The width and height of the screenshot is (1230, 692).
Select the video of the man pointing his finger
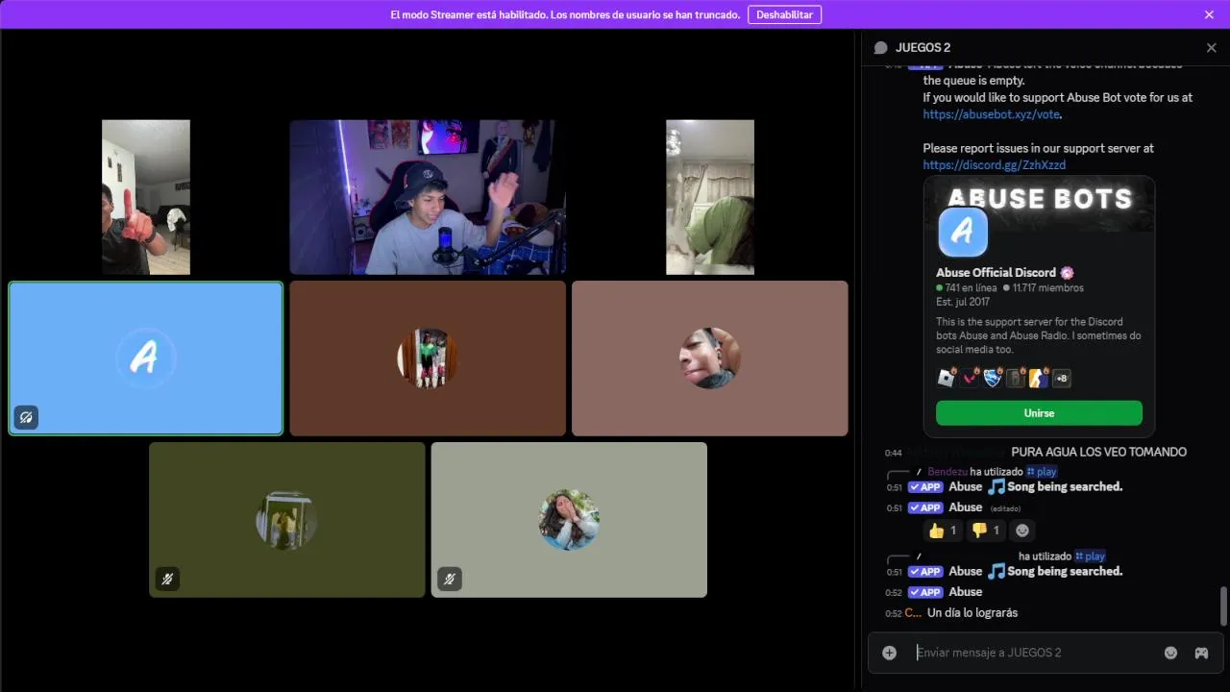tap(146, 197)
